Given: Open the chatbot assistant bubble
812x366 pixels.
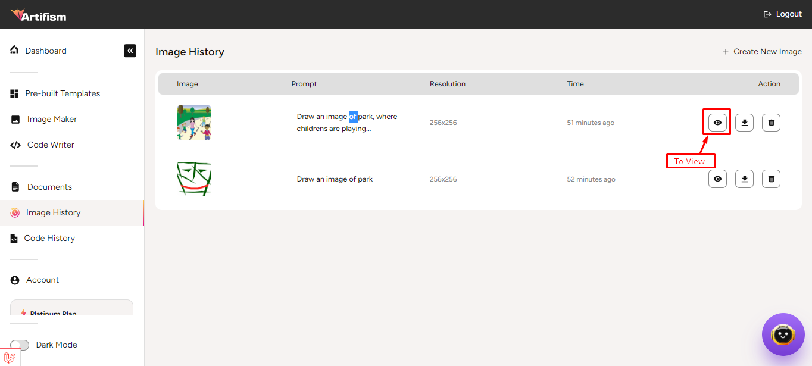Looking at the screenshot, I should pyautogui.click(x=782, y=334).
